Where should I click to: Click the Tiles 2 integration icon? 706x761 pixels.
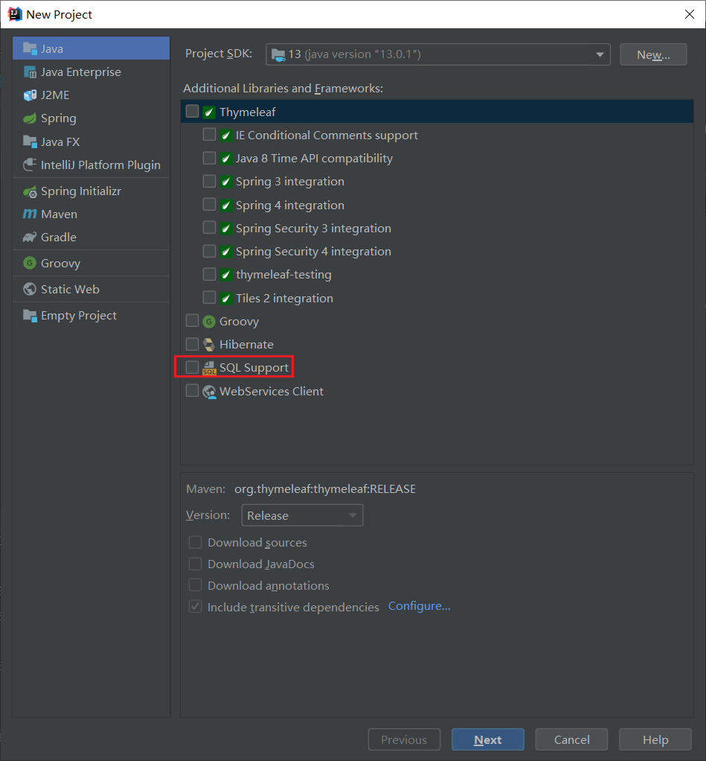(x=225, y=298)
